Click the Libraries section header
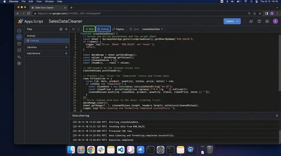 point(32,47)
